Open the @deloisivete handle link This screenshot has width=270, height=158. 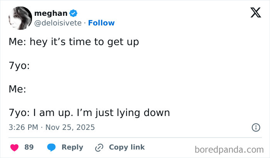pos(58,23)
